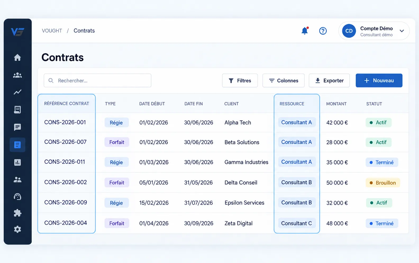
Task: Open the bar chart reports icon
Action: (x=17, y=162)
